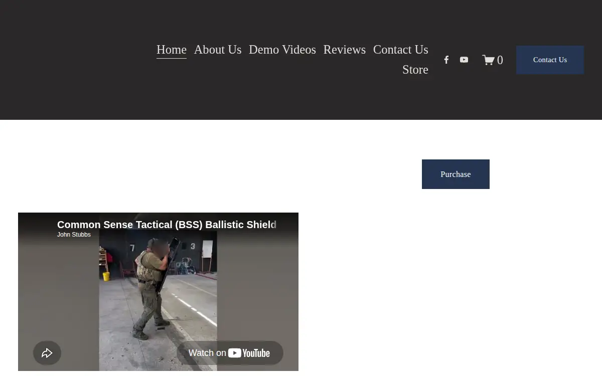This screenshot has height=376, width=602.
Task: Open the John Stubbs channel link
Action: [74, 235]
